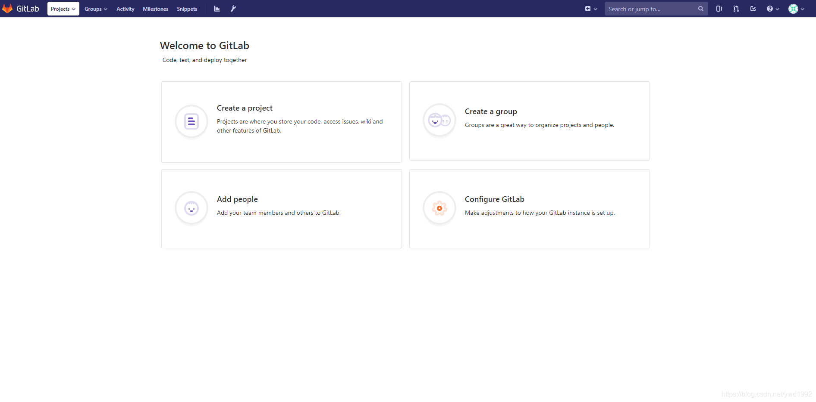Open the Admin area wrench icon
This screenshot has width=816, height=402.
click(x=233, y=9)
